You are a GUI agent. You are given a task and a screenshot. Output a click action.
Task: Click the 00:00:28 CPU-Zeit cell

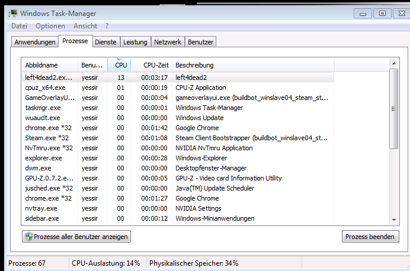(155, 158)
